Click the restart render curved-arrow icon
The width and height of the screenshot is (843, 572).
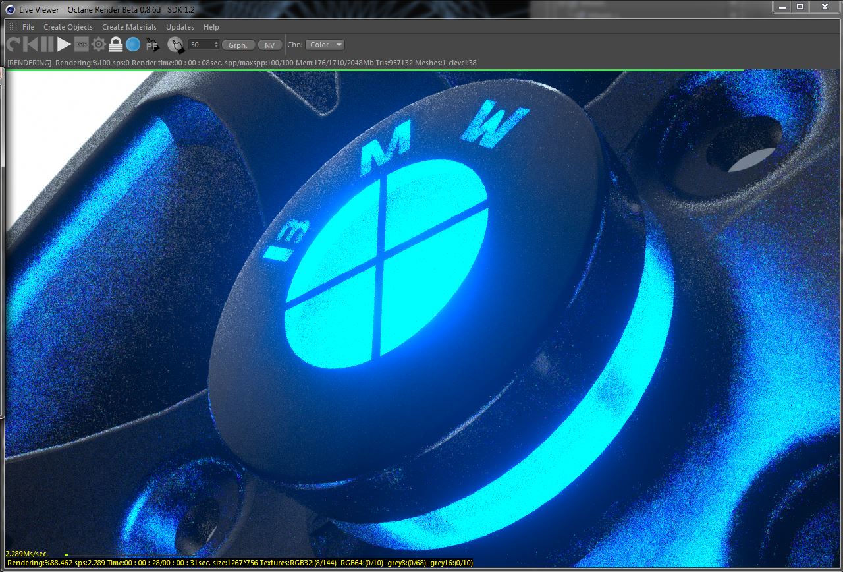[x=13, y=45]
